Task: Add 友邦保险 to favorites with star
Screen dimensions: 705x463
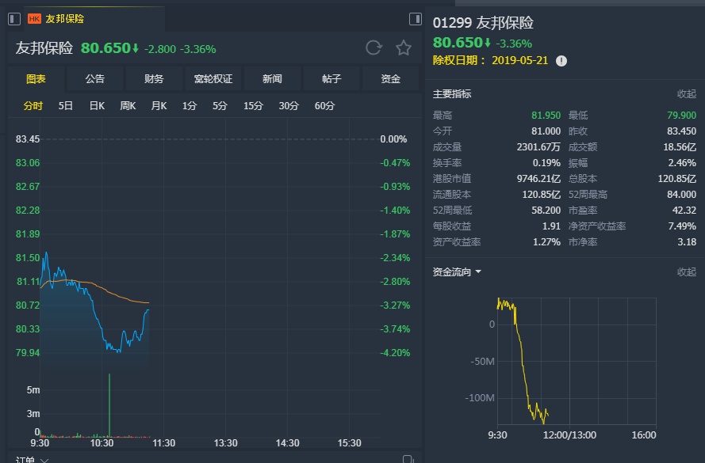Action: pos(404,48)
